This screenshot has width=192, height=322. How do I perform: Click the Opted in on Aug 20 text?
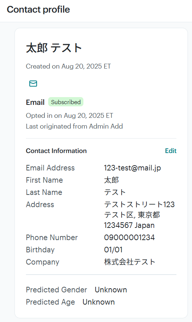[69, 116]
